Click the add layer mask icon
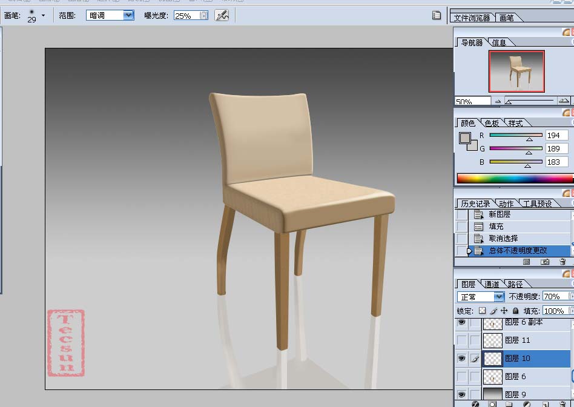The height and width of the screenshot is (407, 574). point(493,404)
